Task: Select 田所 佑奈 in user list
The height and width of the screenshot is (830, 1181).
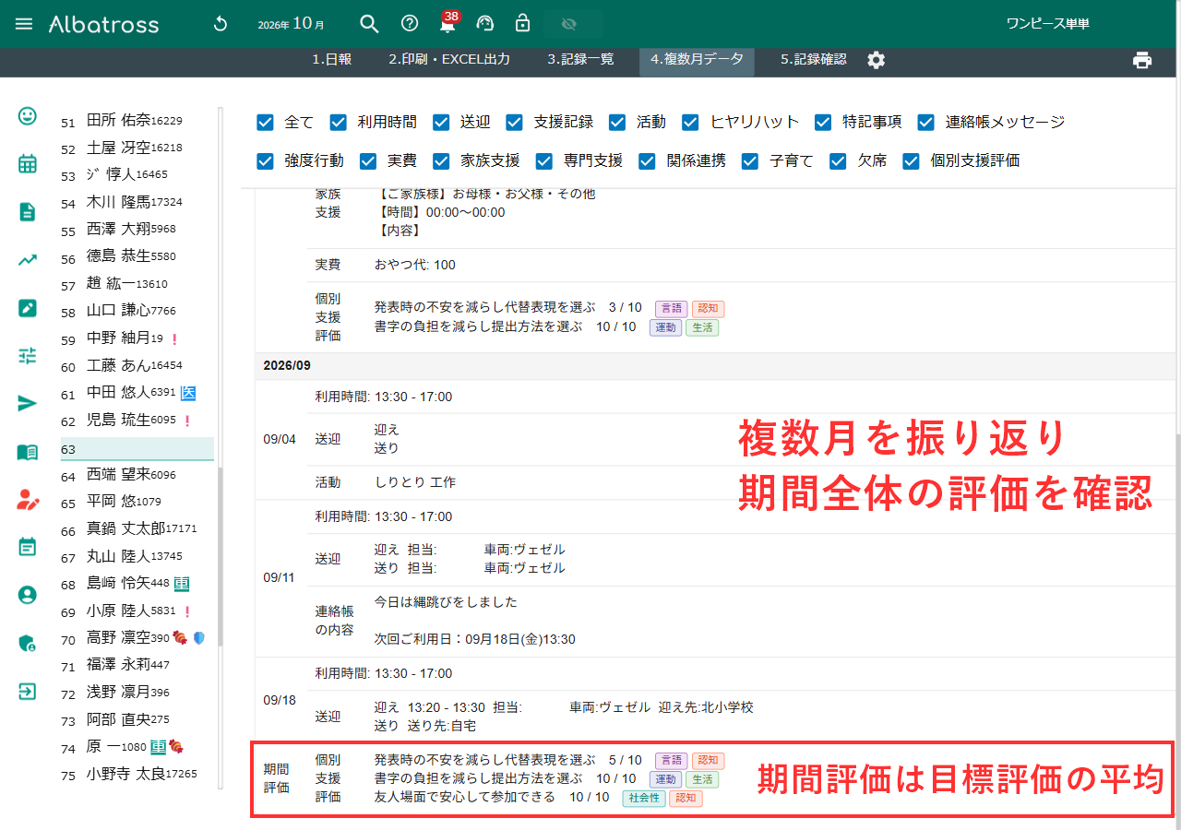Action: coord(137,120)
